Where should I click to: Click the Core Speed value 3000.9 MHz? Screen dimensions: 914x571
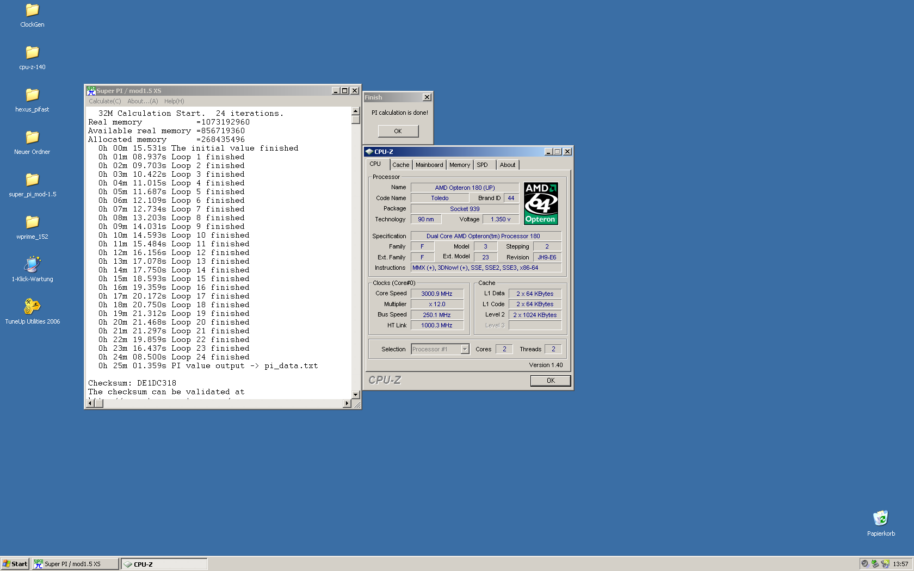(x=437, y=294)
